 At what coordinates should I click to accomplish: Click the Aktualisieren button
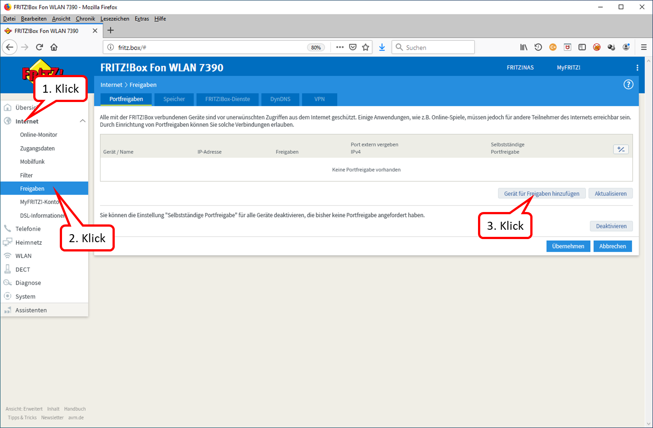coord(610,194)
